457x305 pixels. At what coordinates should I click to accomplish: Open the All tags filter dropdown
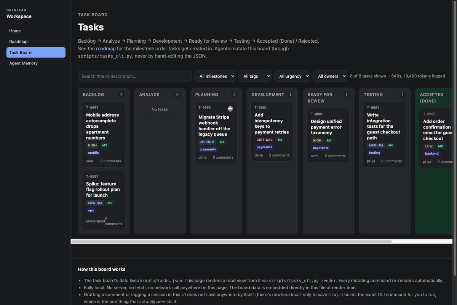click(x=255, y=76)
